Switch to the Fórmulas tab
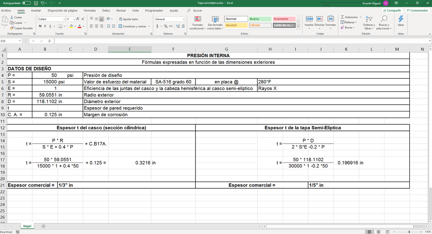432x234 pixels. click(x=90, y=11)
